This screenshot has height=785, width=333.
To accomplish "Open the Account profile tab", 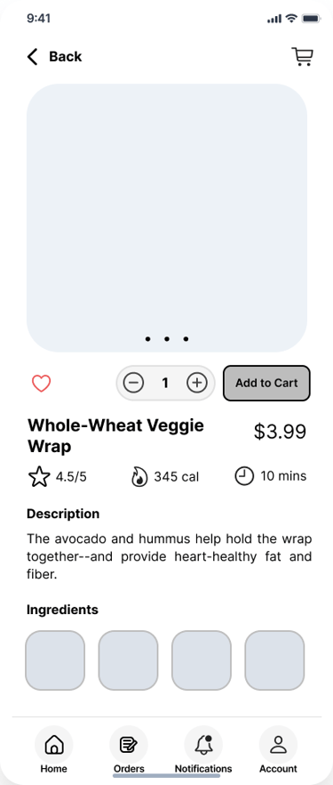I will [278, 749].
